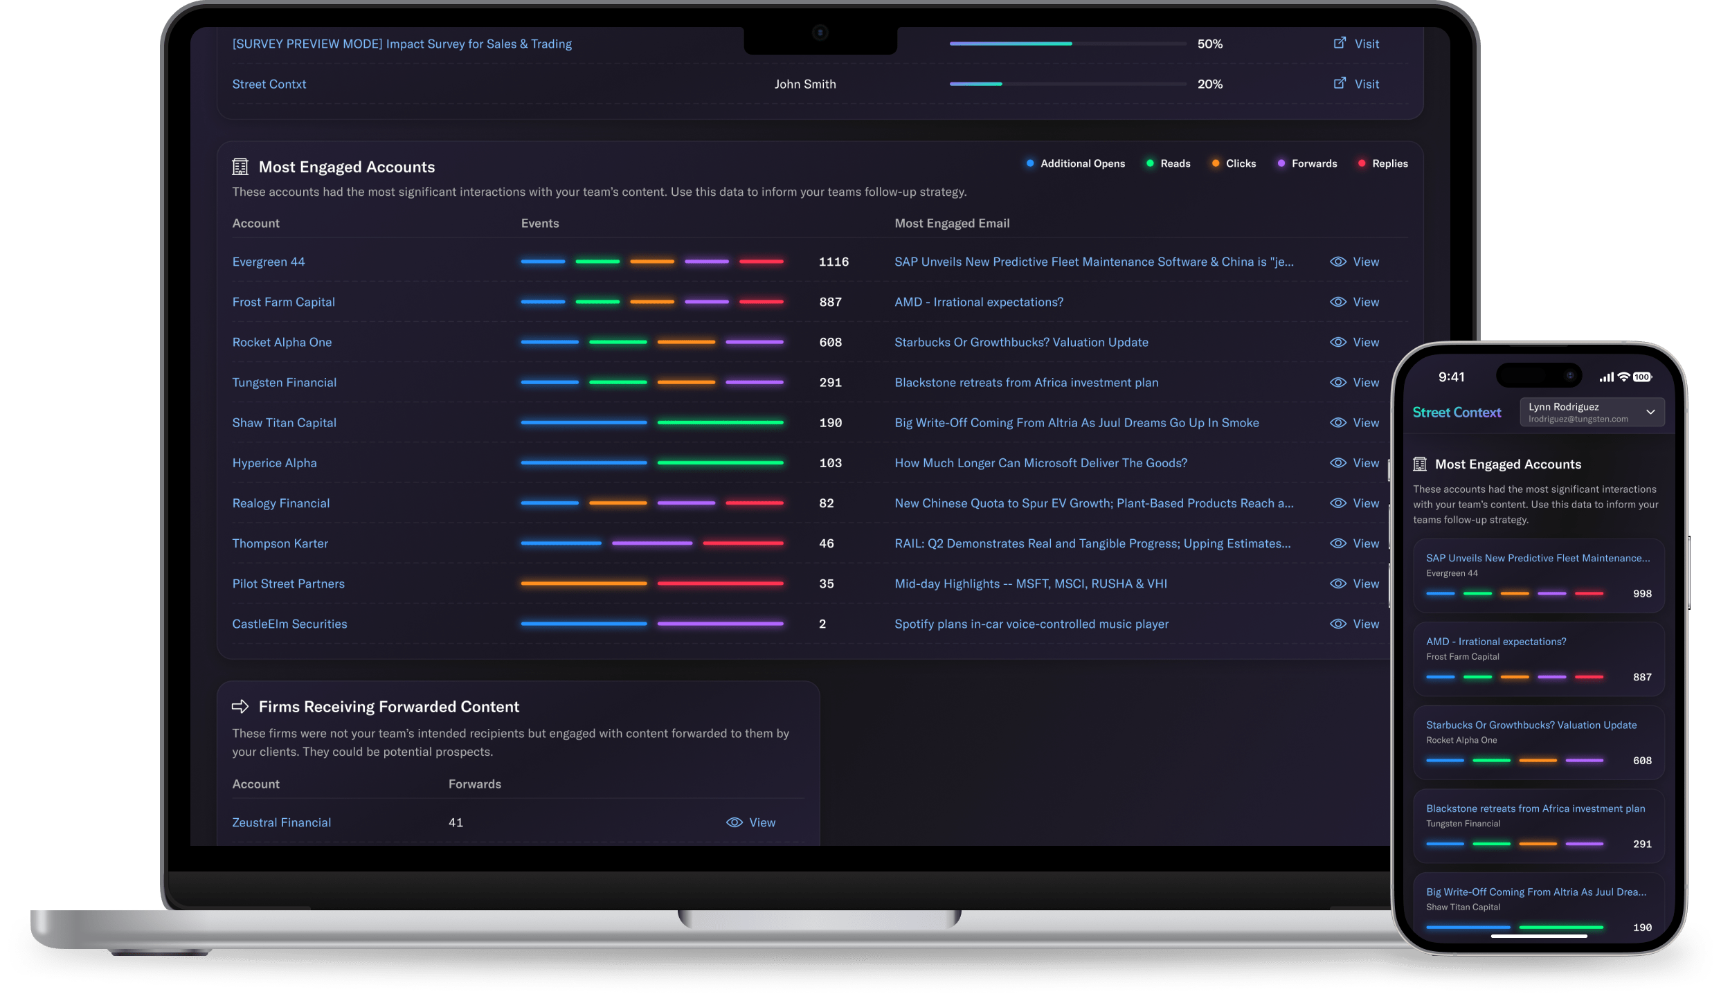Image resolution: width=1721 pixels, height=994 pixels.
Task: Open the Evergreen 44 account link
Action: pos(268,262)
